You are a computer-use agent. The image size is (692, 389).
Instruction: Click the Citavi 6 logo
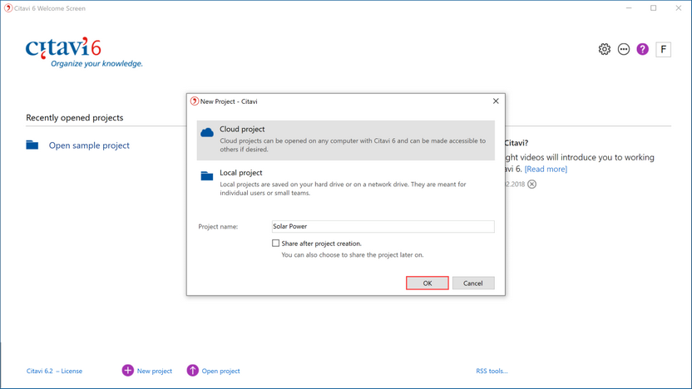[x=63, y=47]
